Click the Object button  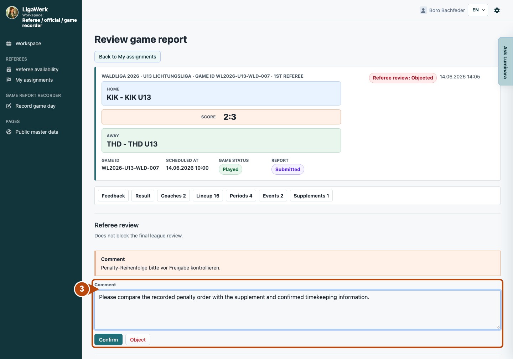[138, 340]
